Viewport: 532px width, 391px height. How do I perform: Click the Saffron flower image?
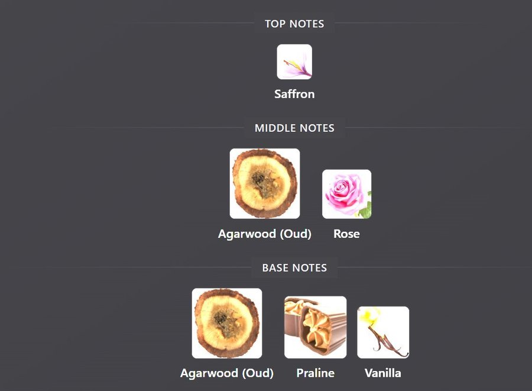(x=294, y=62)
